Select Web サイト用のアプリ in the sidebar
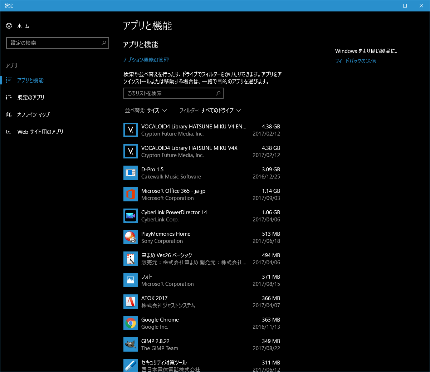Viewport: 430px width, 372px height. click(40, 132)
